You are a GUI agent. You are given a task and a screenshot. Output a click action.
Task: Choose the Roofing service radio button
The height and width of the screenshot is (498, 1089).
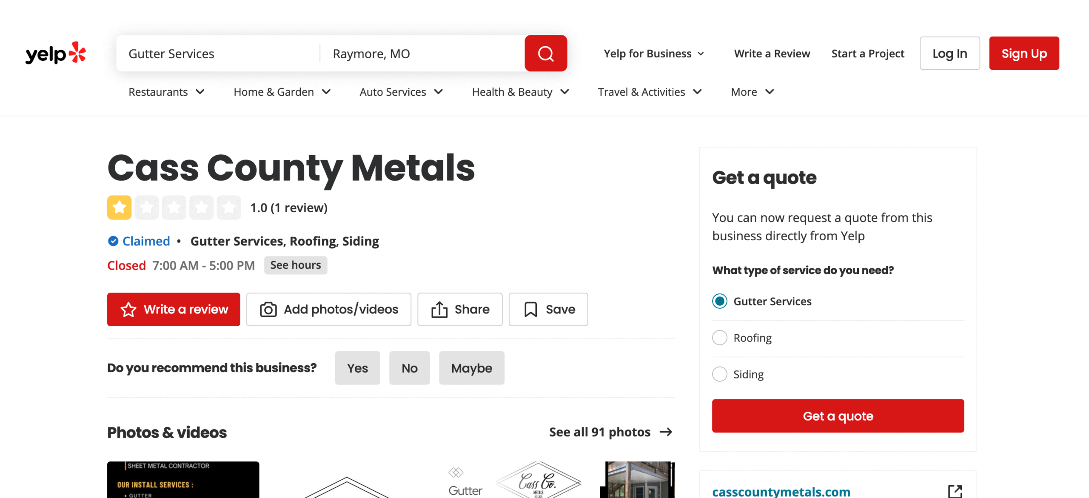click(719, 338)
